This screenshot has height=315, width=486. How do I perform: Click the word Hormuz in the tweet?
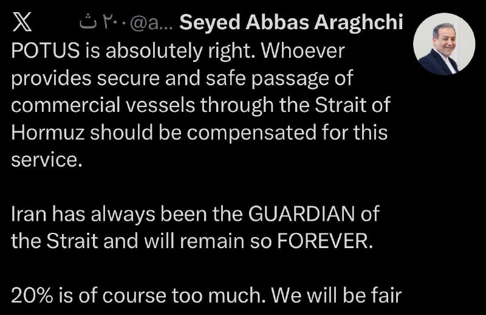coord(48,133)
